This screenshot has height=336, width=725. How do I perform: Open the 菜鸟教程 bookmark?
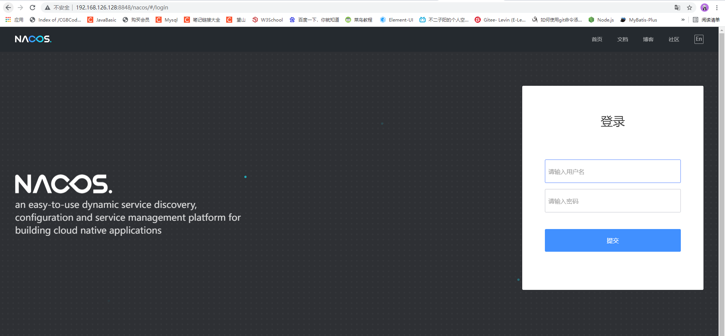pos(359,20)
